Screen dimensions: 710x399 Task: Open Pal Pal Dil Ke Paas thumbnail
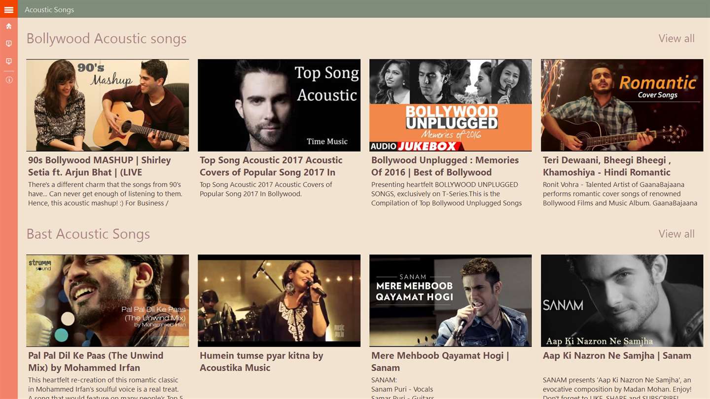(107, 300)
